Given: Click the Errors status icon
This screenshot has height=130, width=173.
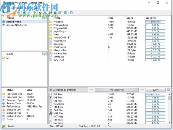Looking at the screenshot, I should (4, 119).
